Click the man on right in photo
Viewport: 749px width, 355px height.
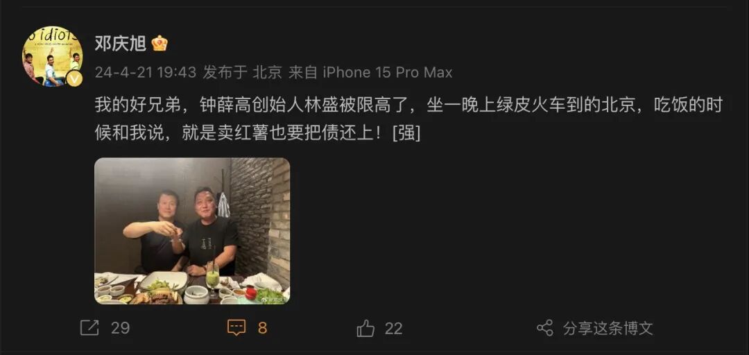(x=210, y=232)
